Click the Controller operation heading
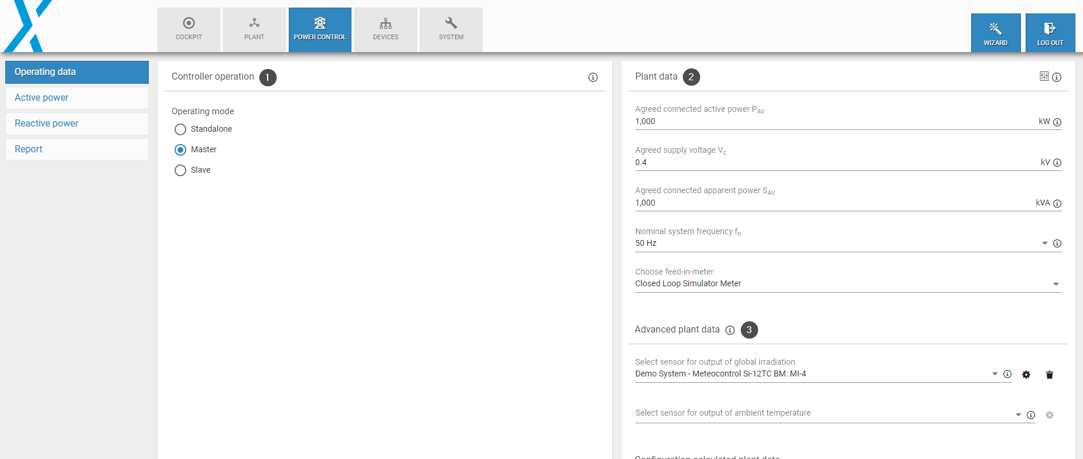Viewport: 1083px width, 459px height. (x=213, y=77)
